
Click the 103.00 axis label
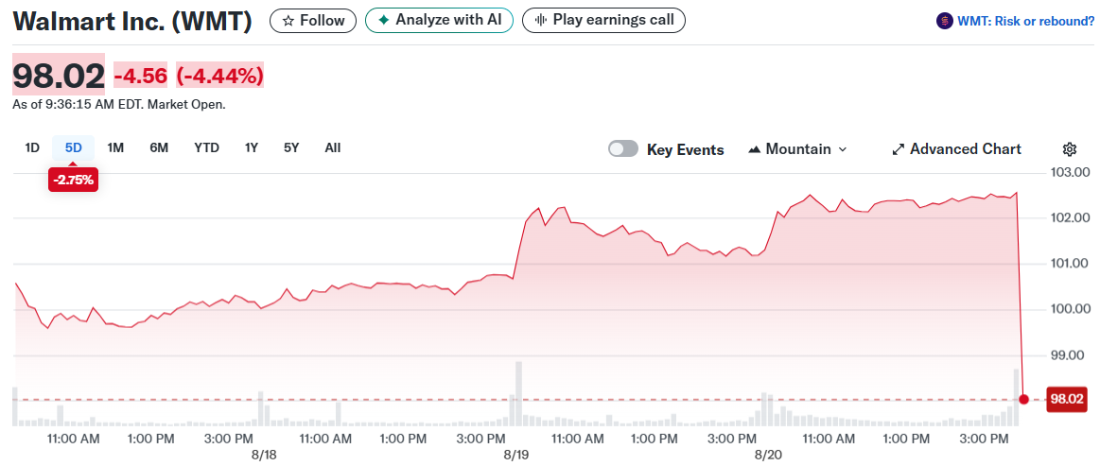1070,172
